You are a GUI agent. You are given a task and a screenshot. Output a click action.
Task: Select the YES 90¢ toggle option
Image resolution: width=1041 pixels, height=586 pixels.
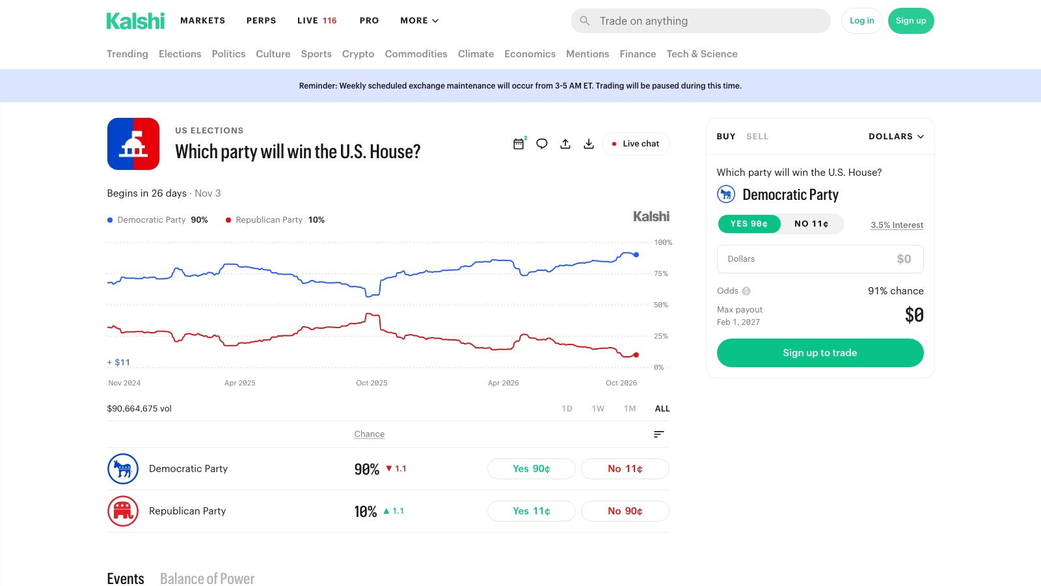click(749, 224)
